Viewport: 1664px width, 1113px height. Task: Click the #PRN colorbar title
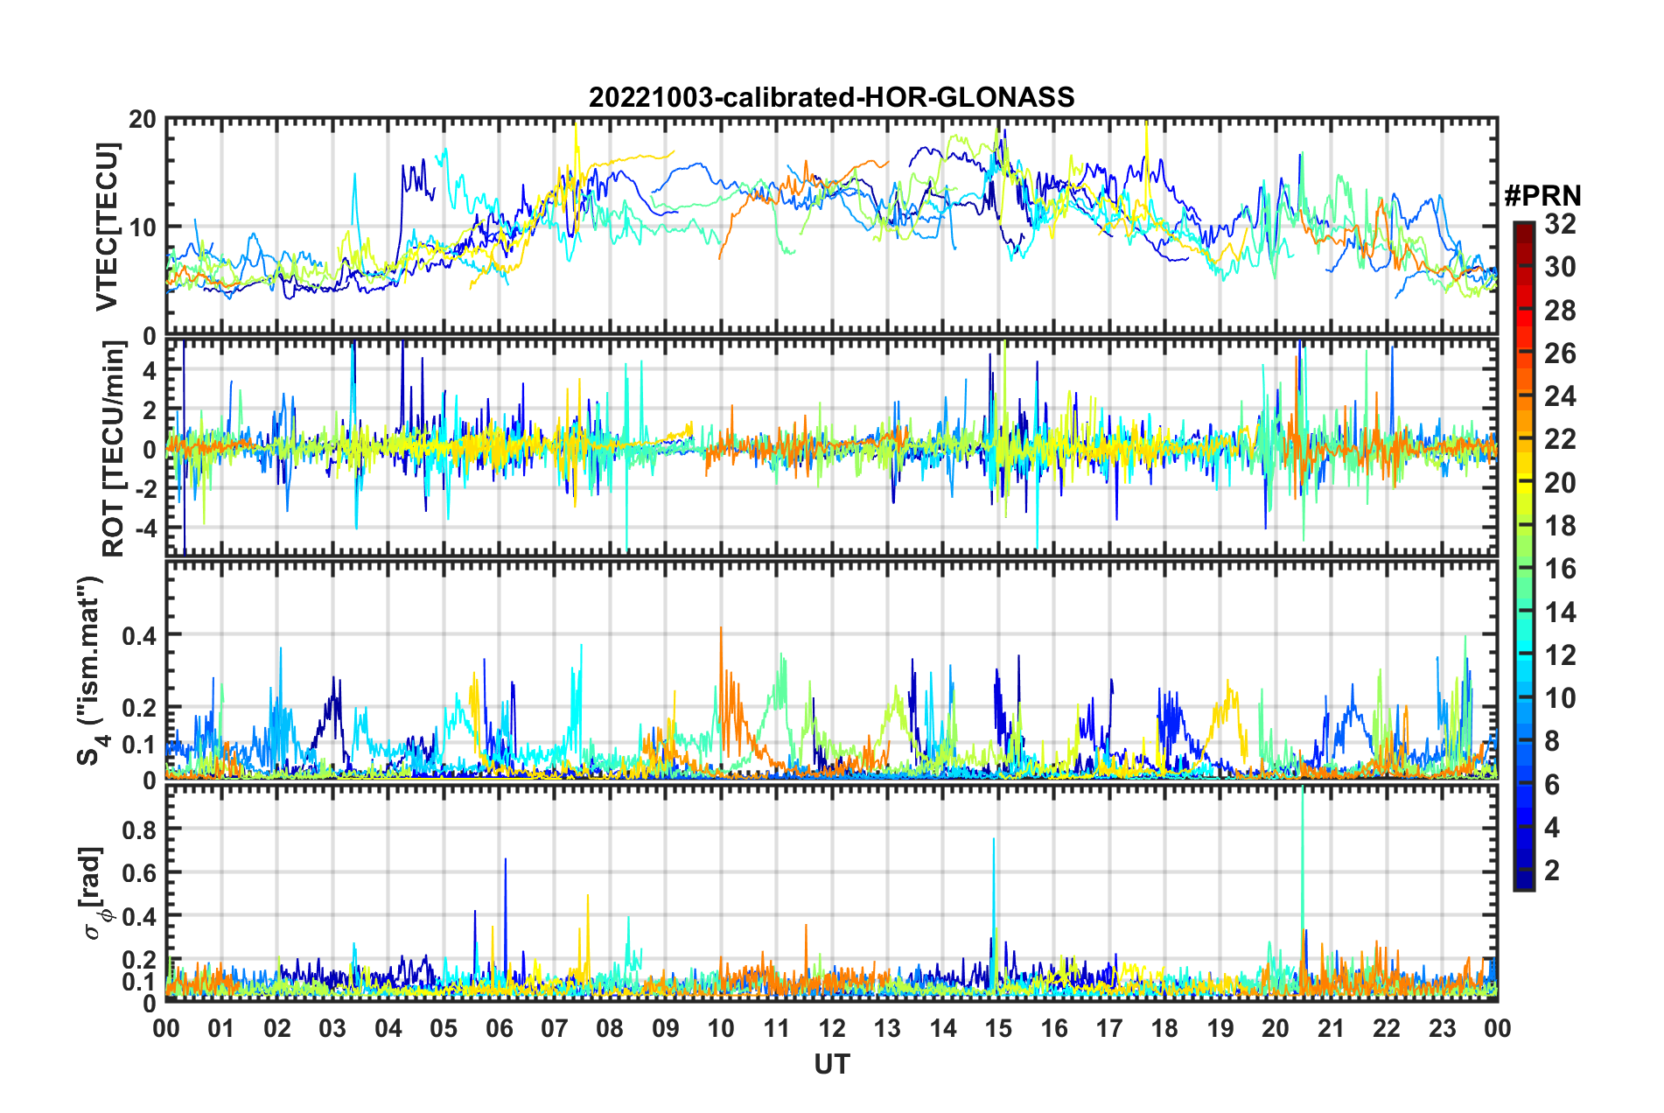pos(1542,196)
